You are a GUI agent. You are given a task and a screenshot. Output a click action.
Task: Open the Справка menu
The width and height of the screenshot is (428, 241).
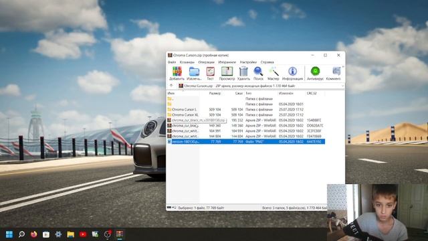267,62
